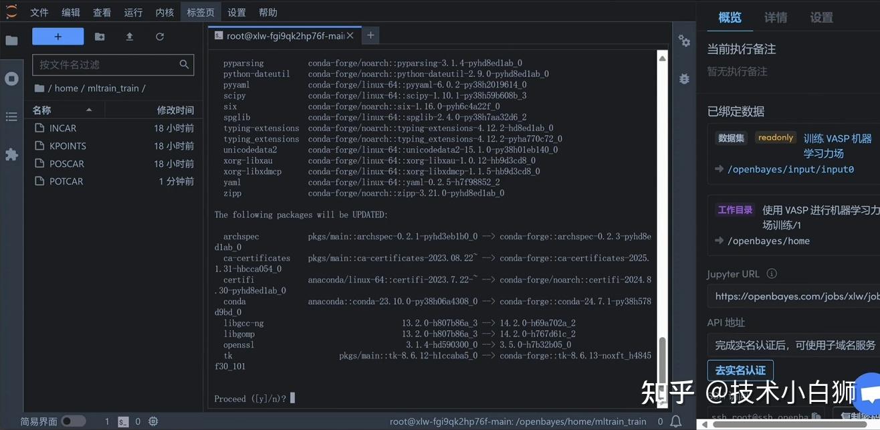The height and width of the screenshot is (430, 880).
Task: Click the terminal count icon in status bar
Action: [x=123, y=421]
